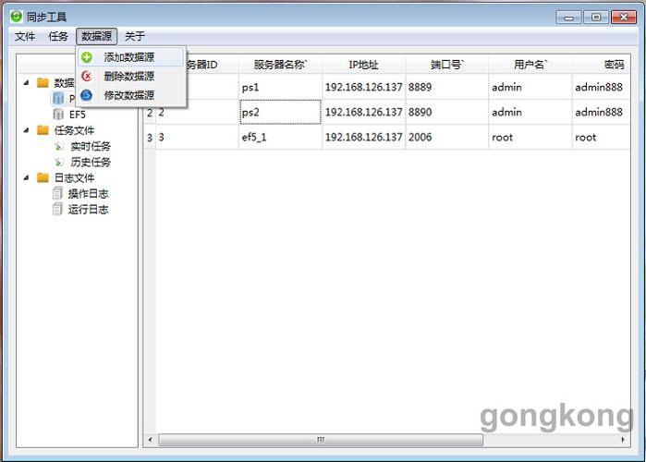Click the IP address cell in ef5_1 row
The width and height of the screenshot is (646, 462).
364,137
